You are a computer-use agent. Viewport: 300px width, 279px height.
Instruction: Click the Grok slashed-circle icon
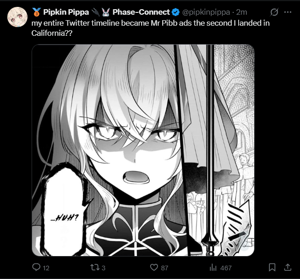click(275, 12)
